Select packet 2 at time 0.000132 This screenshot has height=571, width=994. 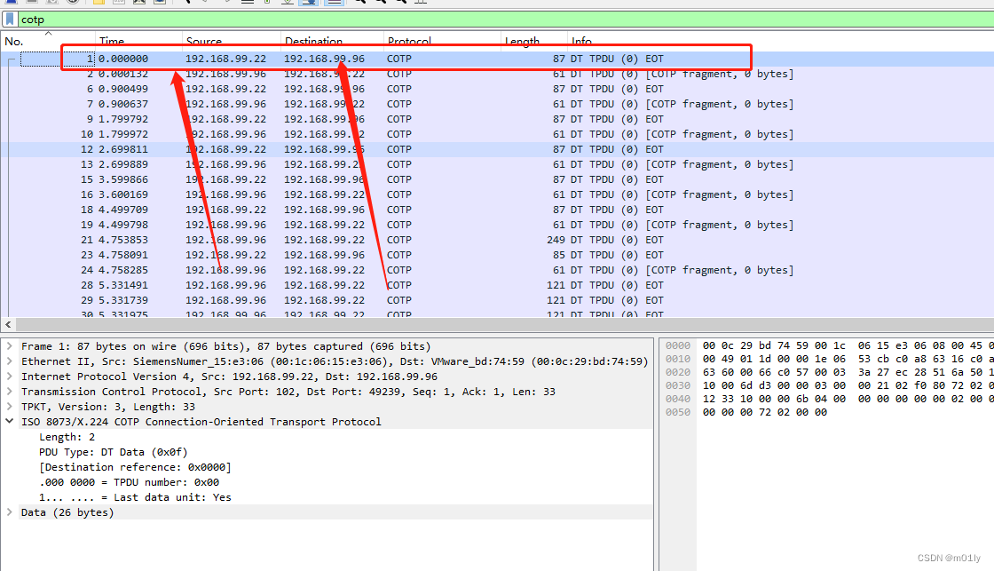pos(497,74)
